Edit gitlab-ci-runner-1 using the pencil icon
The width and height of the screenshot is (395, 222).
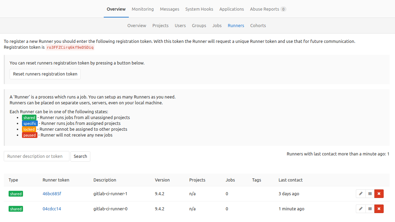point(360,194)
